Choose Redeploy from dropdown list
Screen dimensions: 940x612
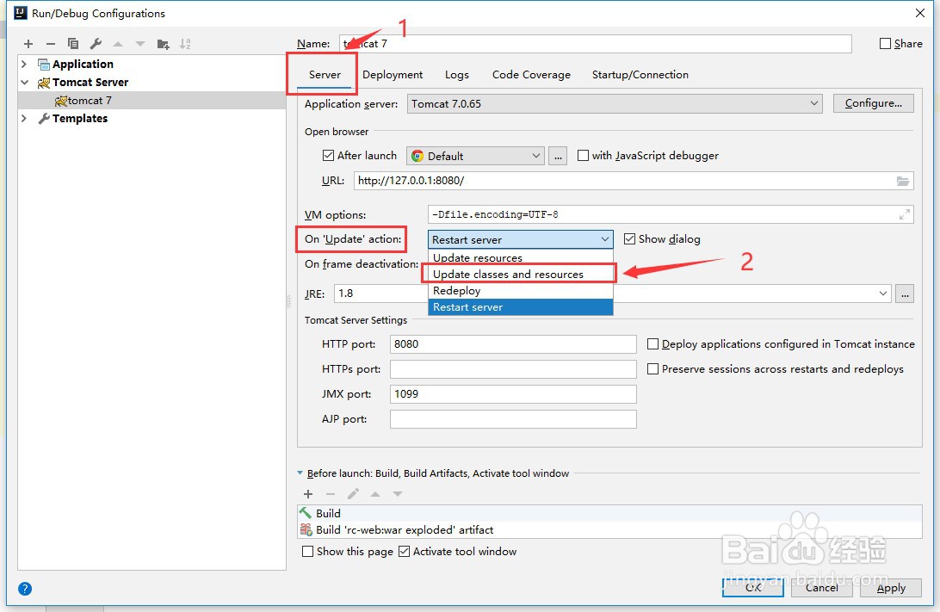520,291
